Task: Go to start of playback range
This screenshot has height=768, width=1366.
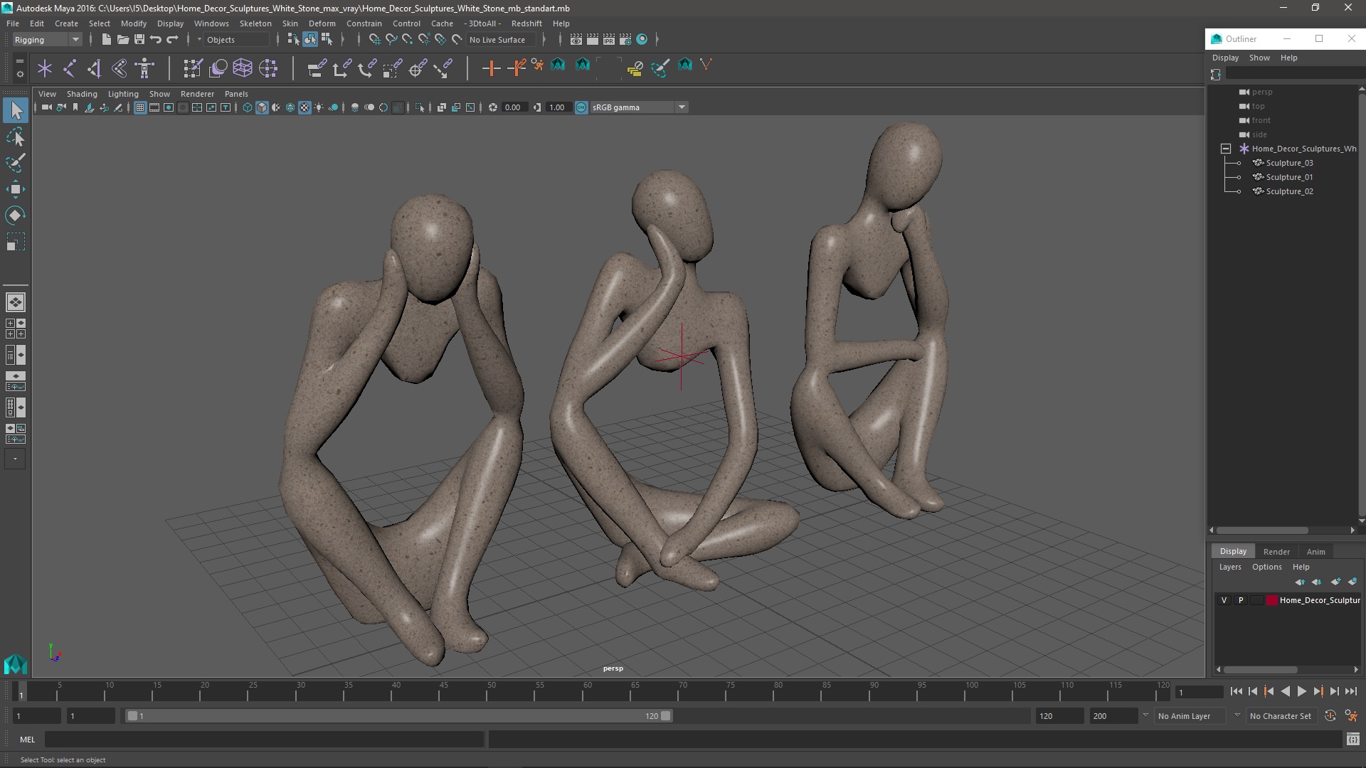Action: (x=1236, y=691)
